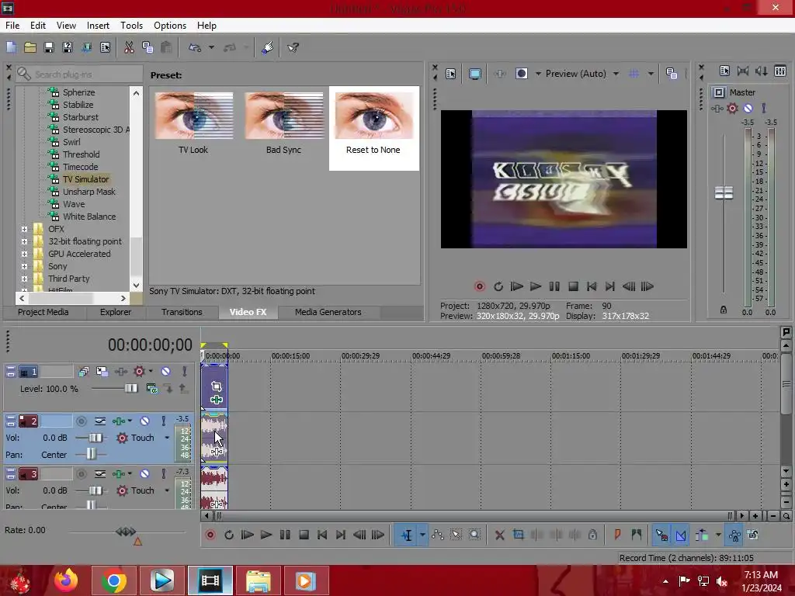Open the Tools menu

[x=131, y=26]
